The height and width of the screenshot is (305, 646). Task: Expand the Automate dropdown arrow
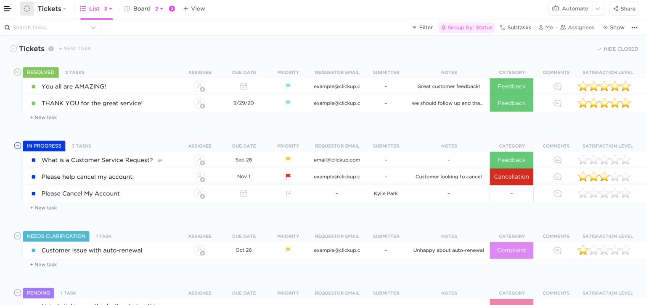(x=597, y=8)
